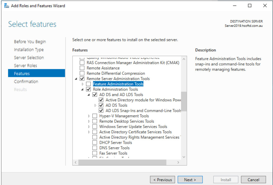Screen dimensions: 273x185
Task: Expand Active Directory Certificate Services Tools node
Action: pyautogui.click(x=89, y=132)
